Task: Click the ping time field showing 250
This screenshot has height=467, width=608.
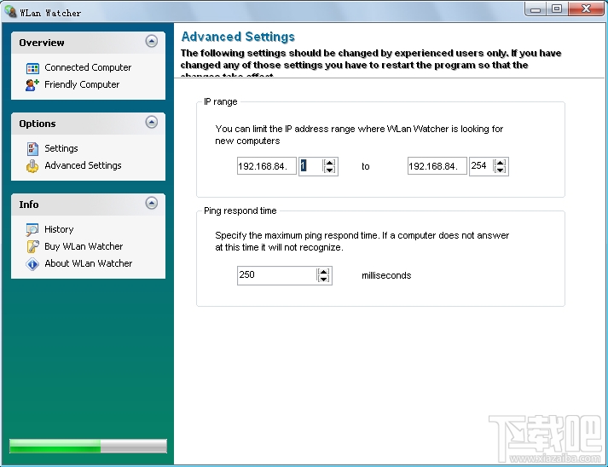Action: point(277,275)
